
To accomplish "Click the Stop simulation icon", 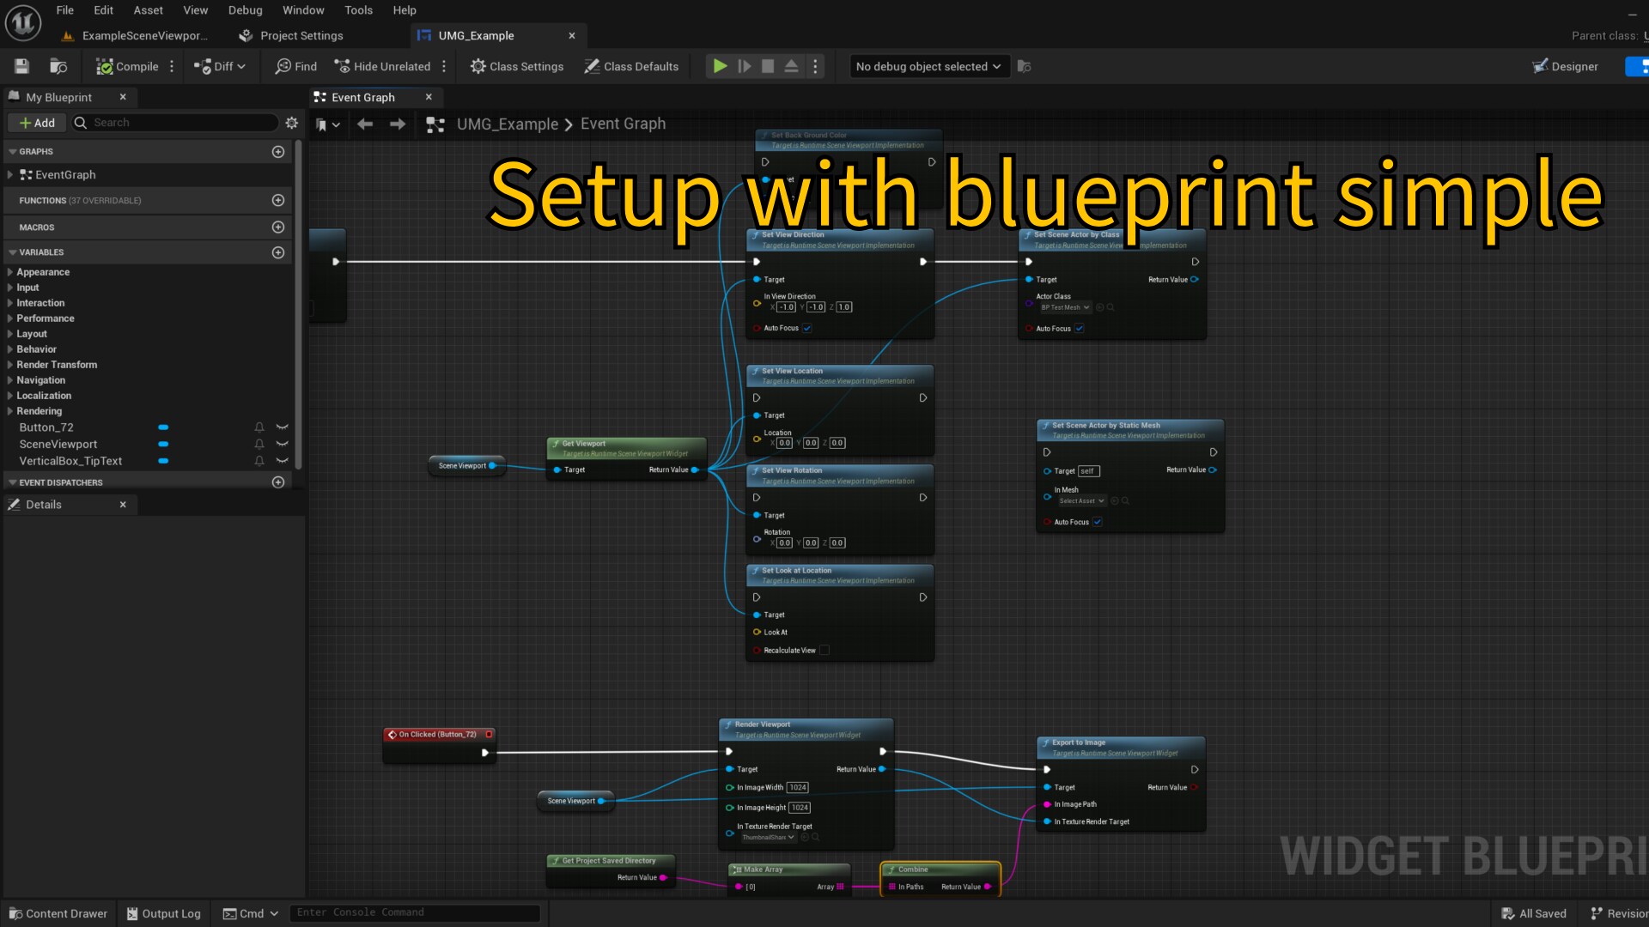I will 768,66.
